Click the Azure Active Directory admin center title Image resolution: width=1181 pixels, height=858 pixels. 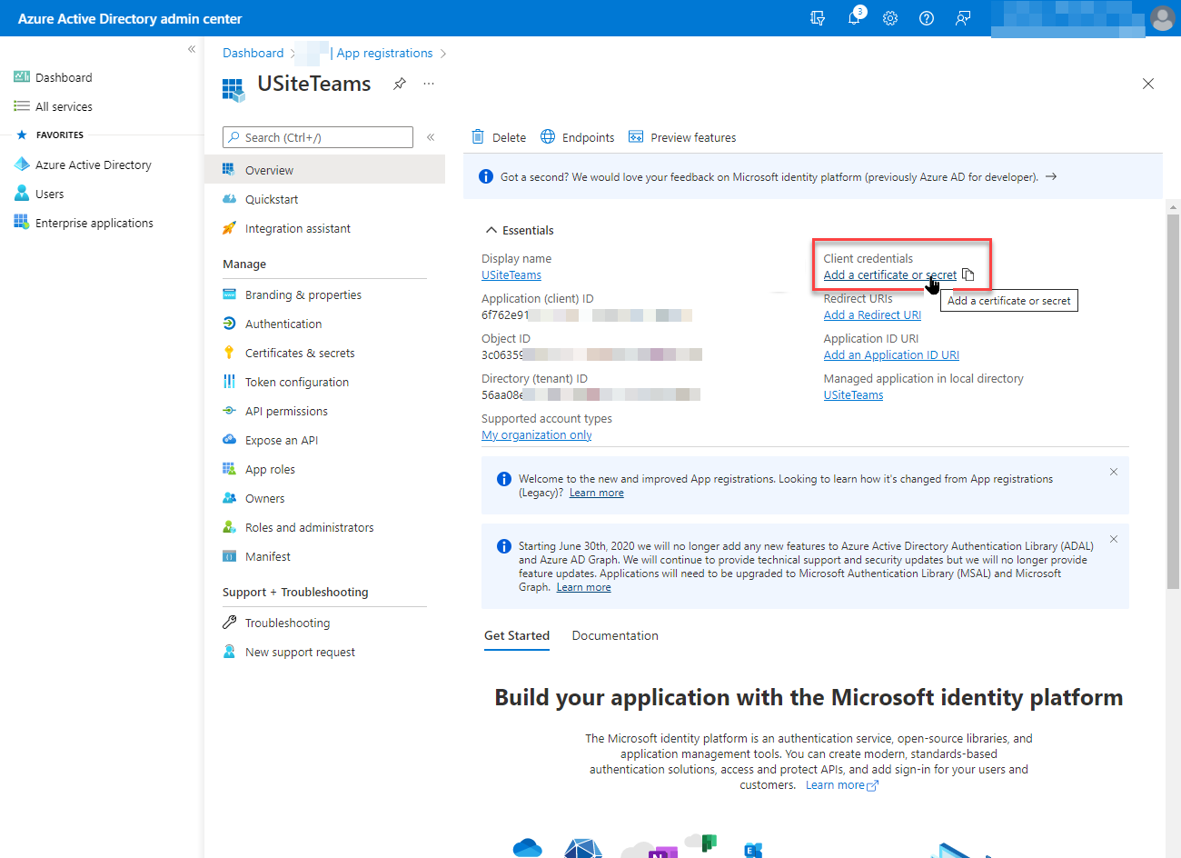tap(130, 18)
